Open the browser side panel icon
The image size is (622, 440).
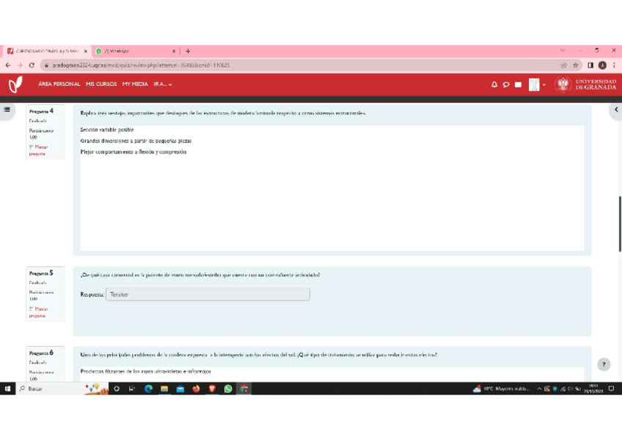[590, 65]
